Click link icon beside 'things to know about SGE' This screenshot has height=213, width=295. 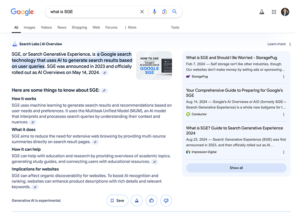(x=104, y=90)
